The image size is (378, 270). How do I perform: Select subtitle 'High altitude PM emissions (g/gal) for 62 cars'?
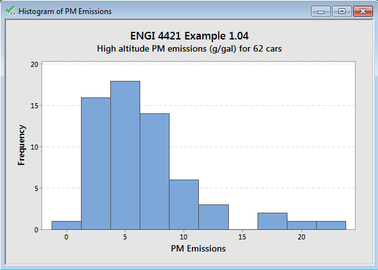point(189,49)
